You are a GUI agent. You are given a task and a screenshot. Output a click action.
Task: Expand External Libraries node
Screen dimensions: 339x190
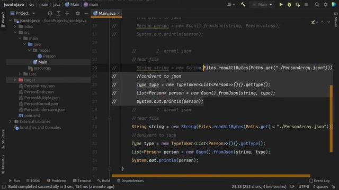[x=11, y=121]
